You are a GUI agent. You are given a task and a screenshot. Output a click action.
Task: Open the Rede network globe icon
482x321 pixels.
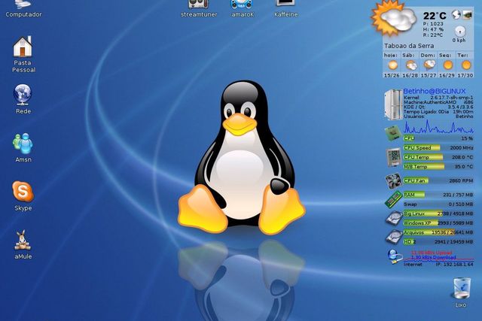click(x=23, y=98)
